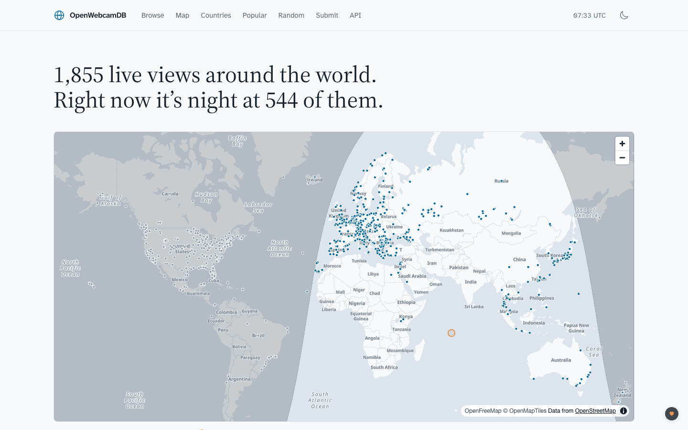This screenshot has height=430, width=688.
Task: Open a Random webcam
Action: (291, 15)
